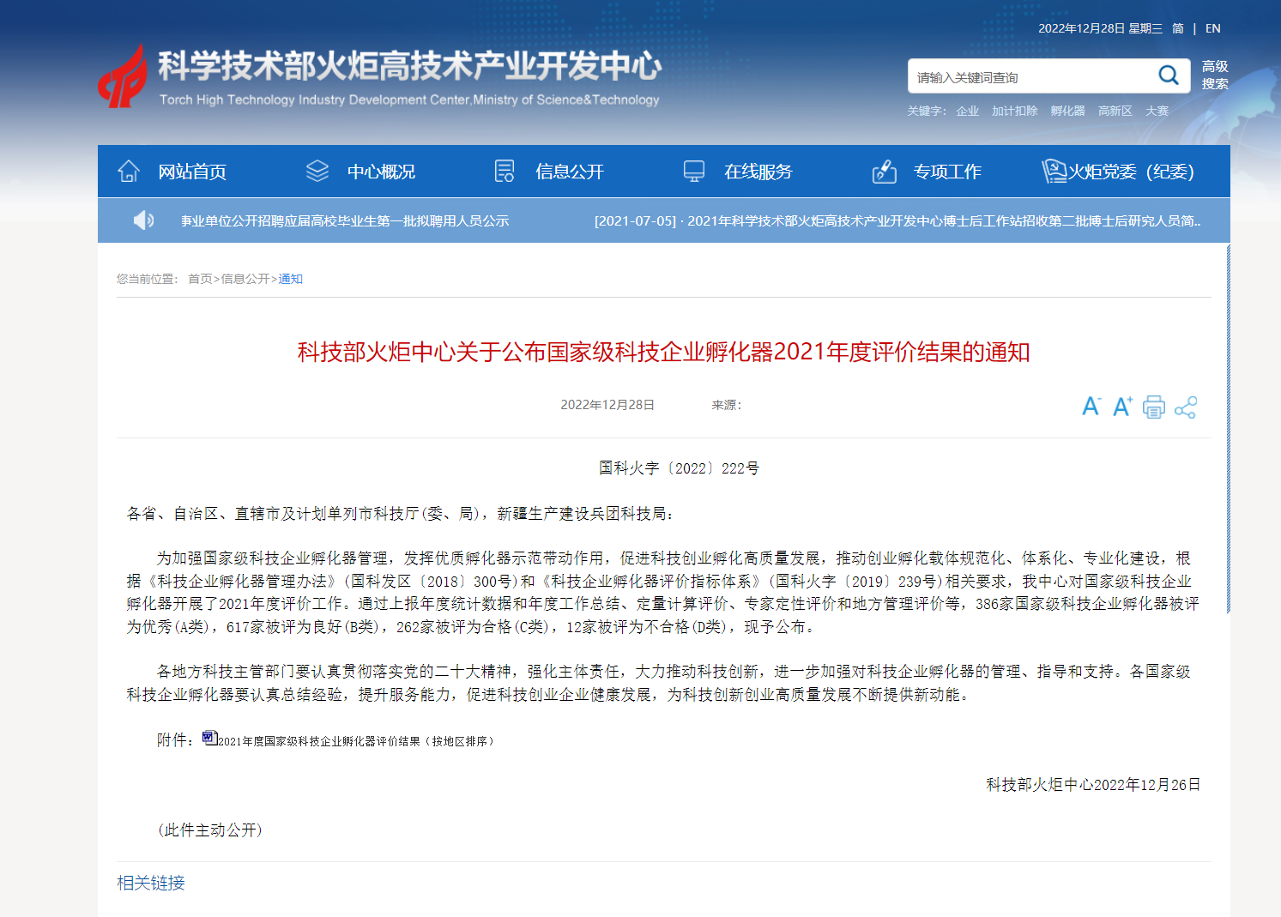This screenshot has width=1281, height=917.
Task: Click the 企业 keyword link
Action: [967, 111]
